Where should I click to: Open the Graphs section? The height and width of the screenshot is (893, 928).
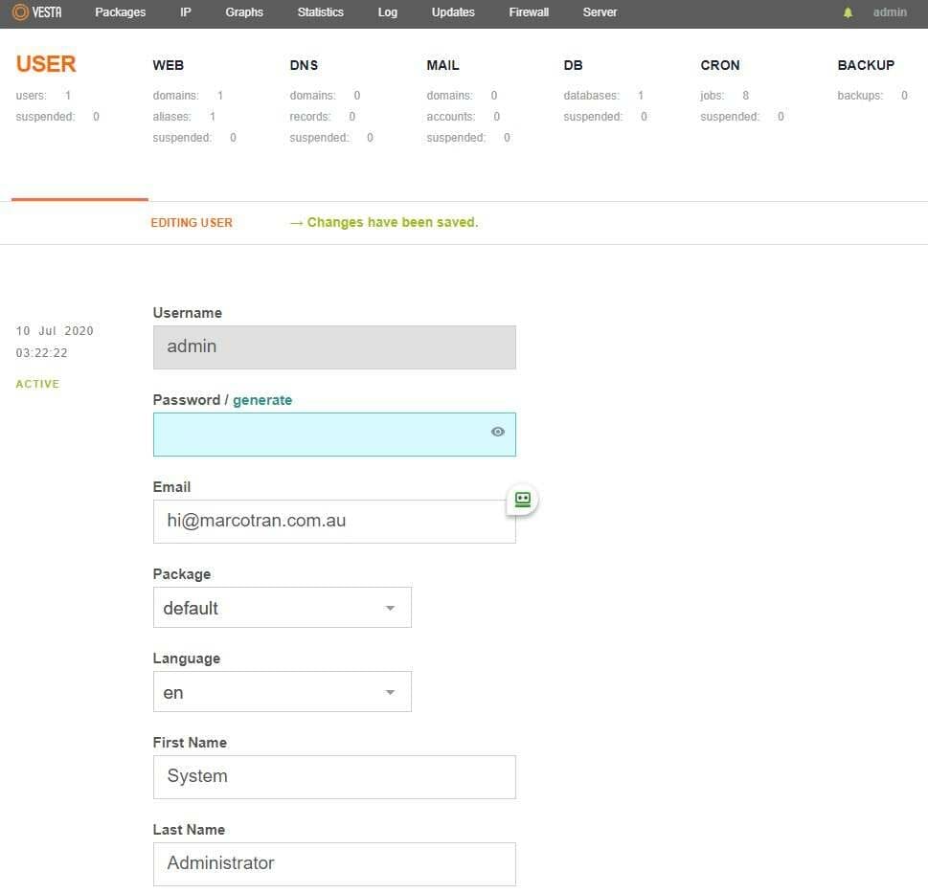243,12
